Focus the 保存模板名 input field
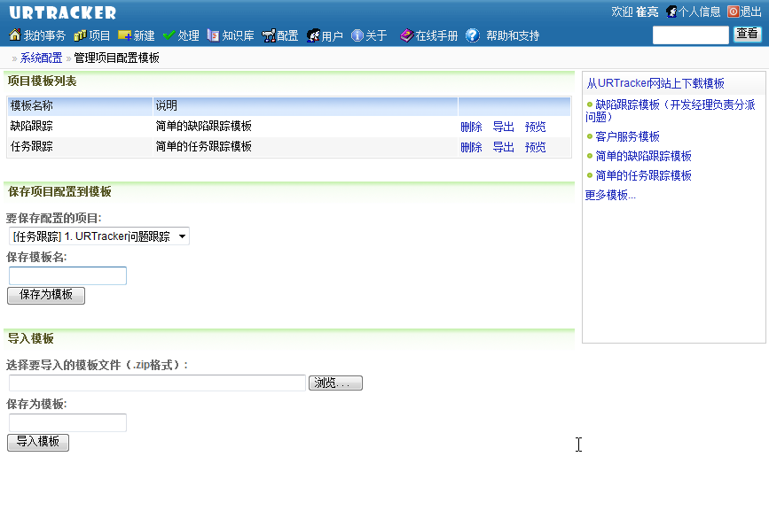 tap(67, 275)
